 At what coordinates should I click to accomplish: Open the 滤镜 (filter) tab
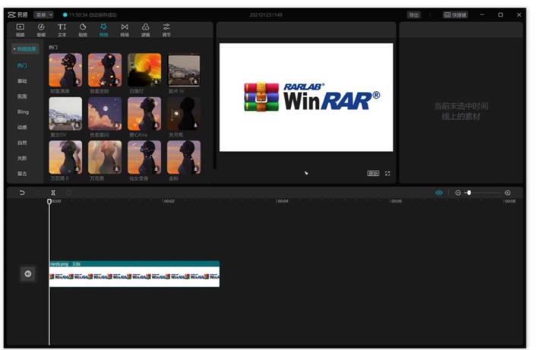[145, 30]
